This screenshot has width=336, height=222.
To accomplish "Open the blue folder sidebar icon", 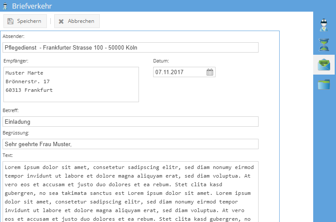I will (x=324, y=84).
